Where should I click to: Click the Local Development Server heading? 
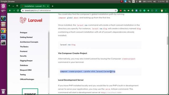pos(71,80)
